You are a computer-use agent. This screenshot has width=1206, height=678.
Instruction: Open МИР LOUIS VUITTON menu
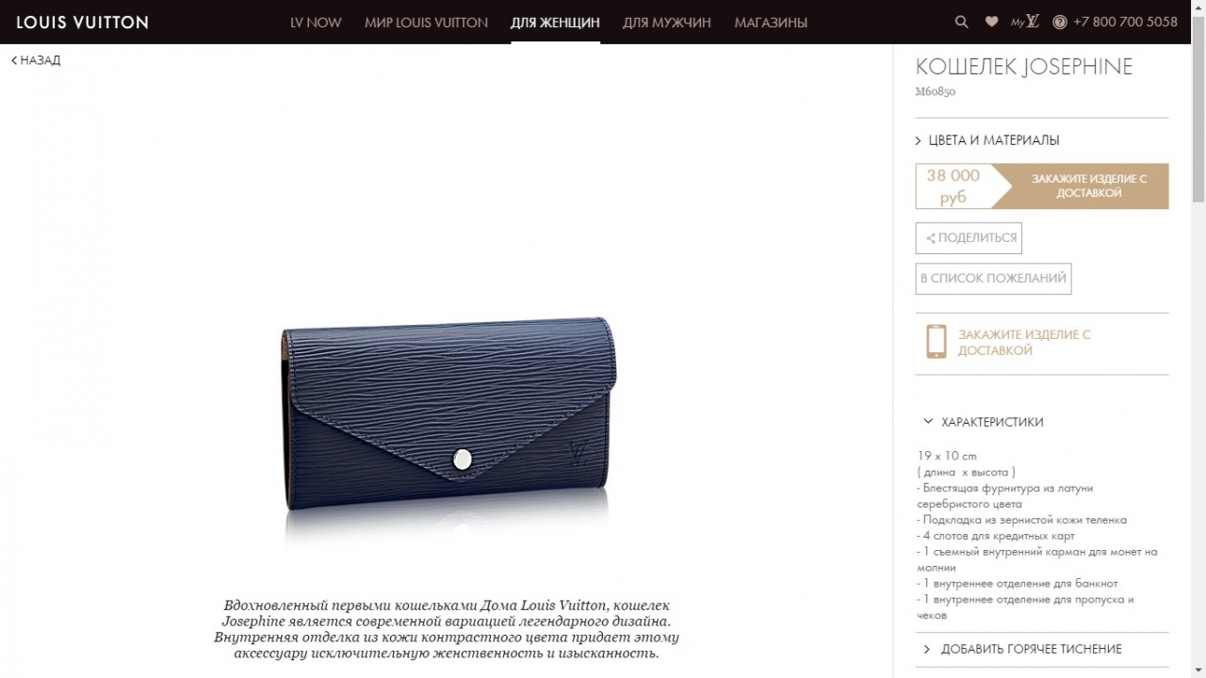tap(426, 22)
